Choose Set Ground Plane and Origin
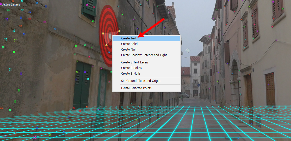 coord(146,81)
